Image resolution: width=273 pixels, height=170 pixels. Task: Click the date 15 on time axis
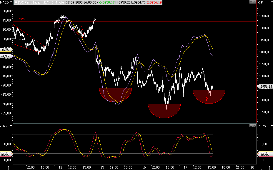tap(102, 167)
